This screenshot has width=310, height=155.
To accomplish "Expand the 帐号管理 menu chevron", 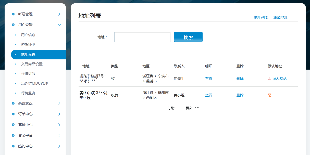I will (59, 14).
